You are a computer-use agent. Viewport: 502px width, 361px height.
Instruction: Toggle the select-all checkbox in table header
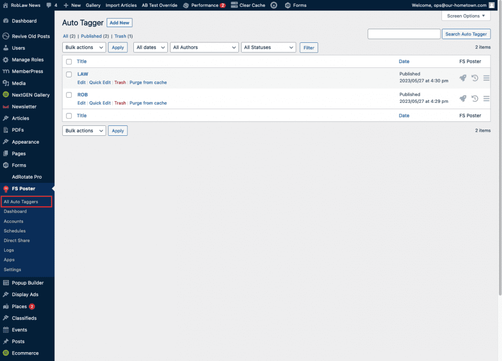69,62
